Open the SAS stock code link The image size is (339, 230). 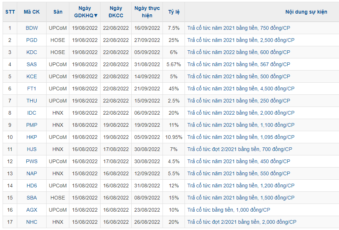[32, 64]
